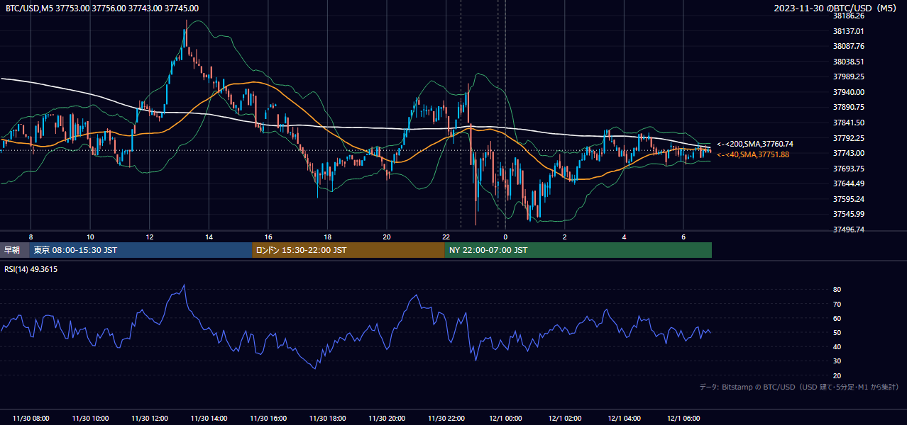Click the RSI 30 level label
The height and width of the screenshot is (425, 907).
pos(837,361)
